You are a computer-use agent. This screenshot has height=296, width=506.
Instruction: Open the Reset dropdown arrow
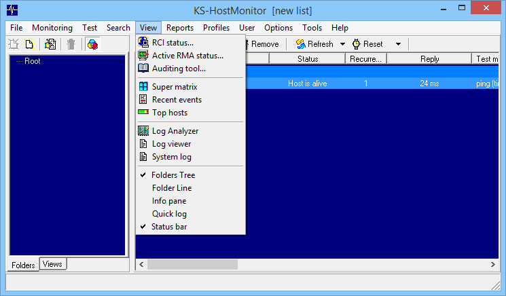pos(398,44)
